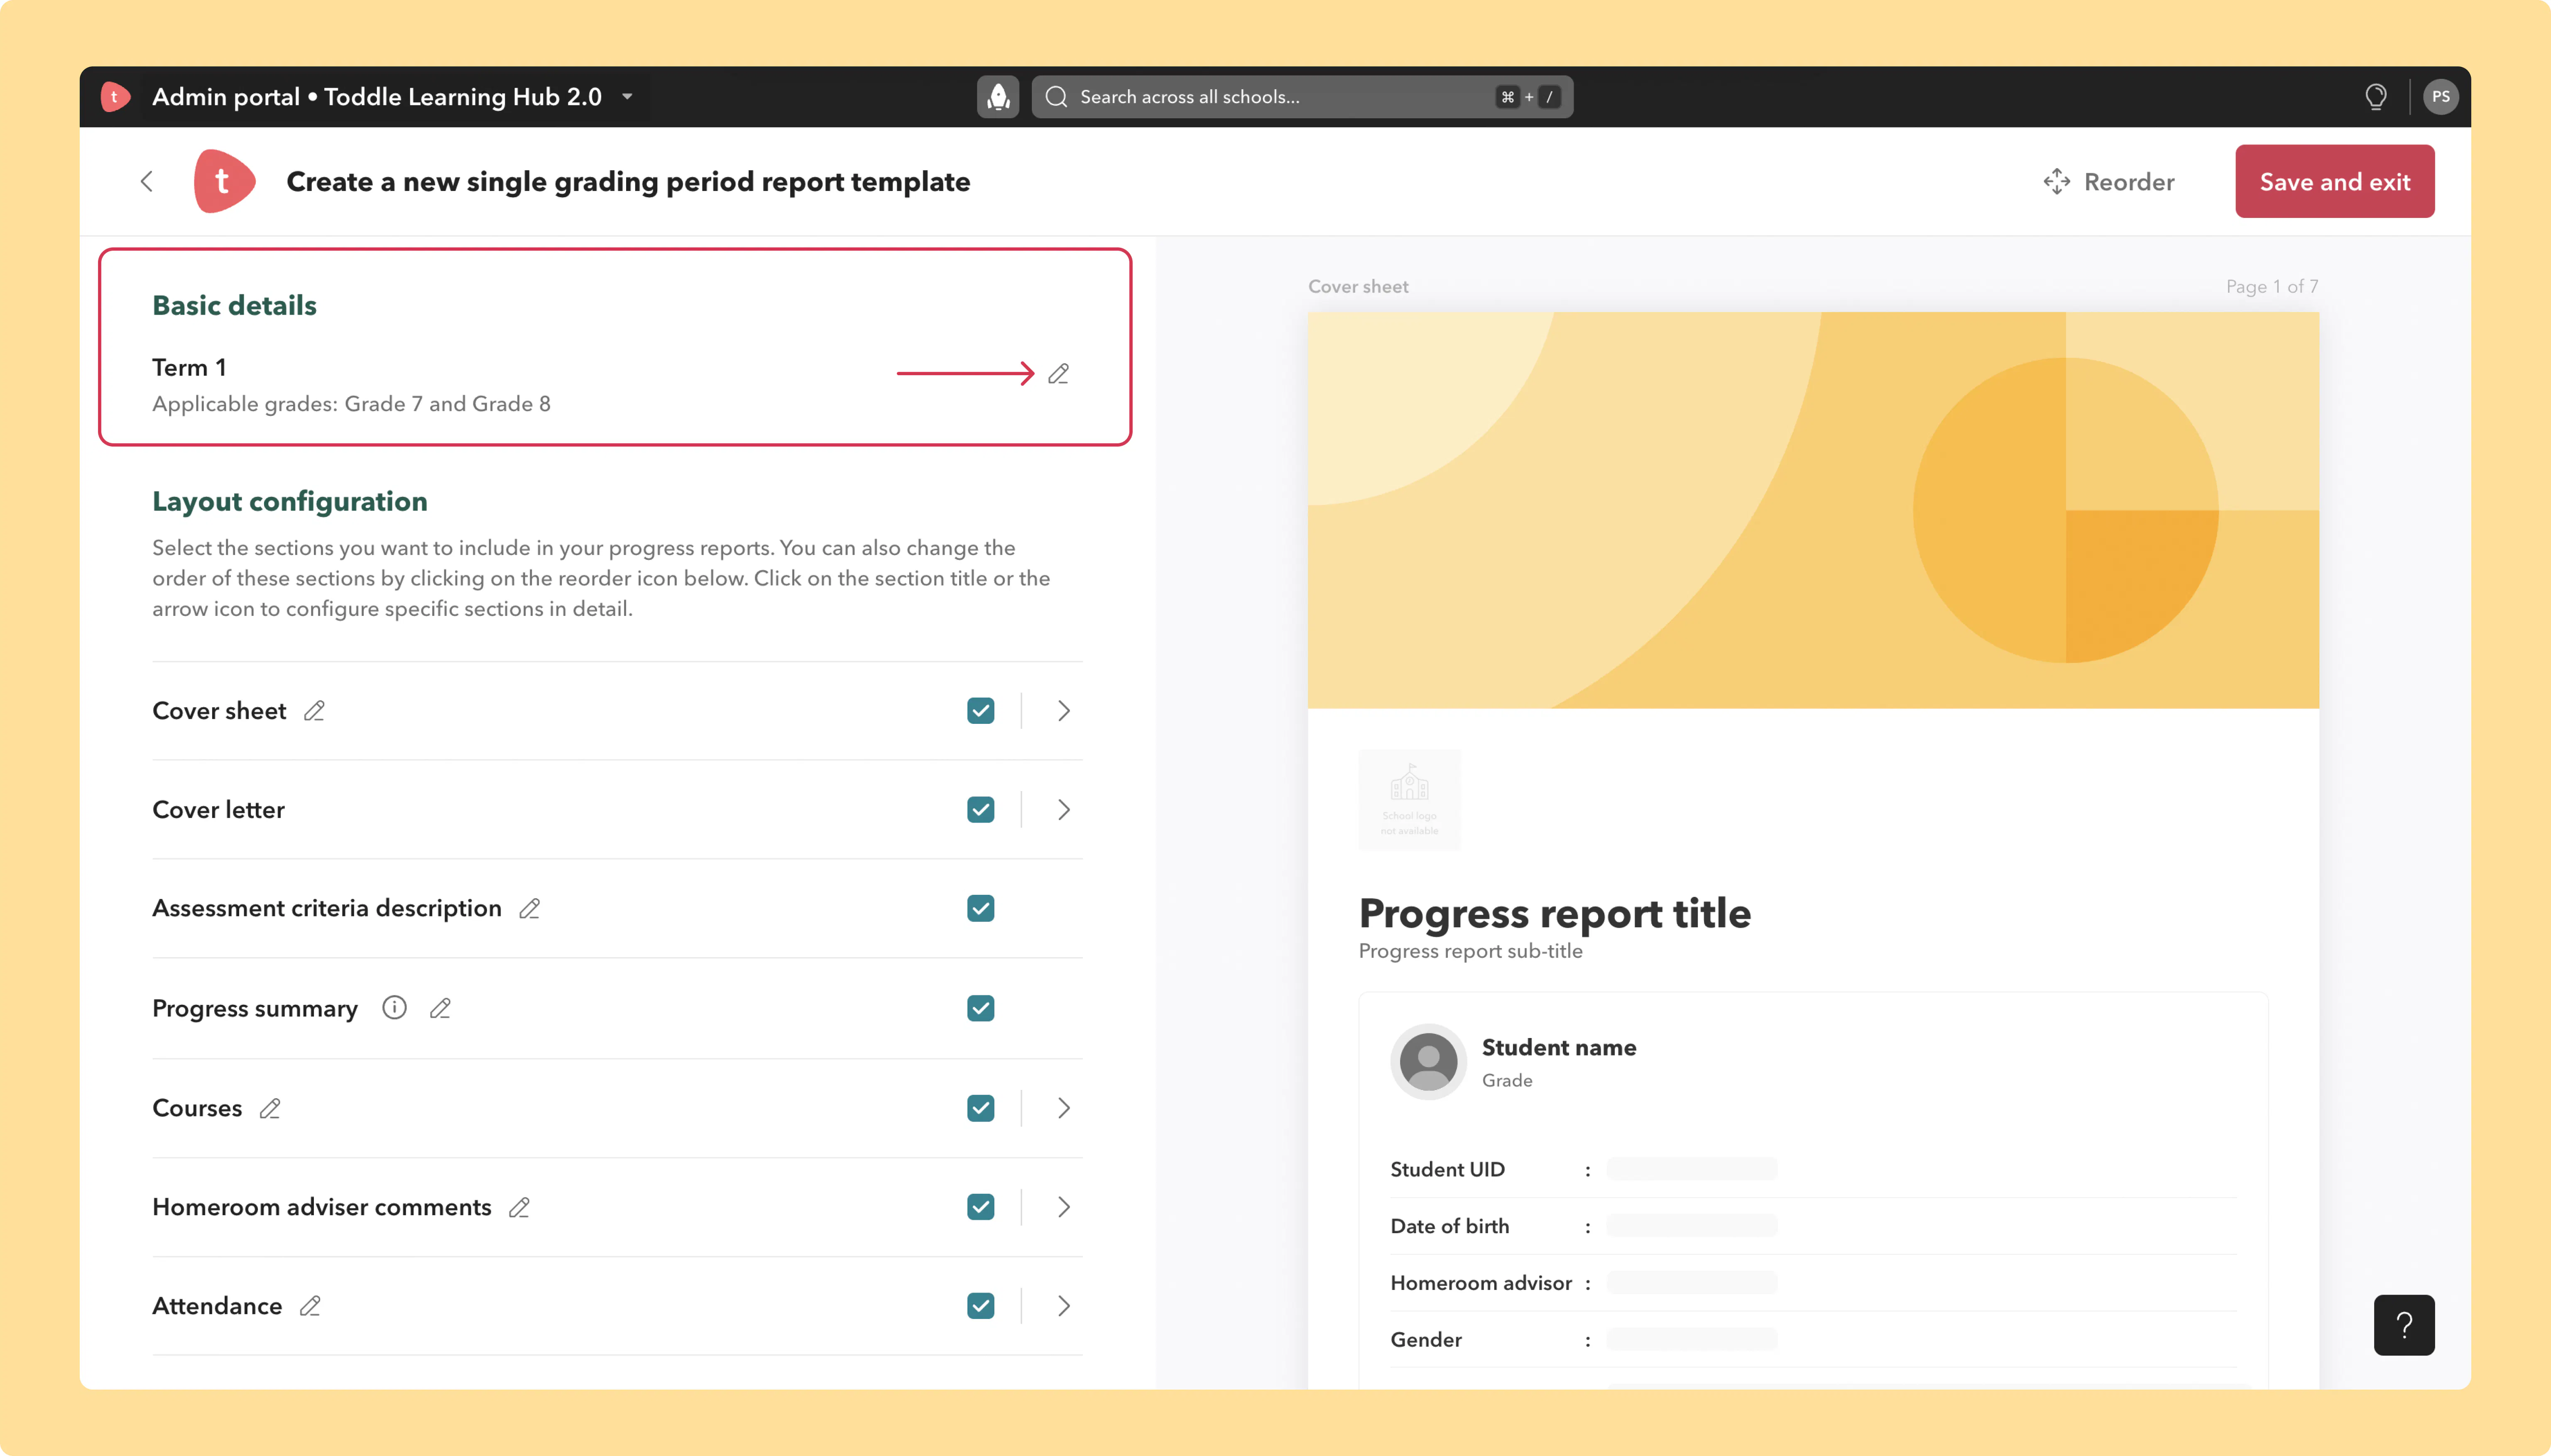This screenshot has width=2551, height=1456.
Task: Uncheck the Cover sheet checkbox
Action: [980, 711]
